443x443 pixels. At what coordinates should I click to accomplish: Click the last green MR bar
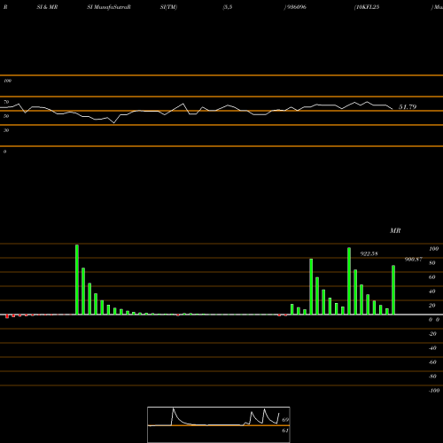[393, 290]
